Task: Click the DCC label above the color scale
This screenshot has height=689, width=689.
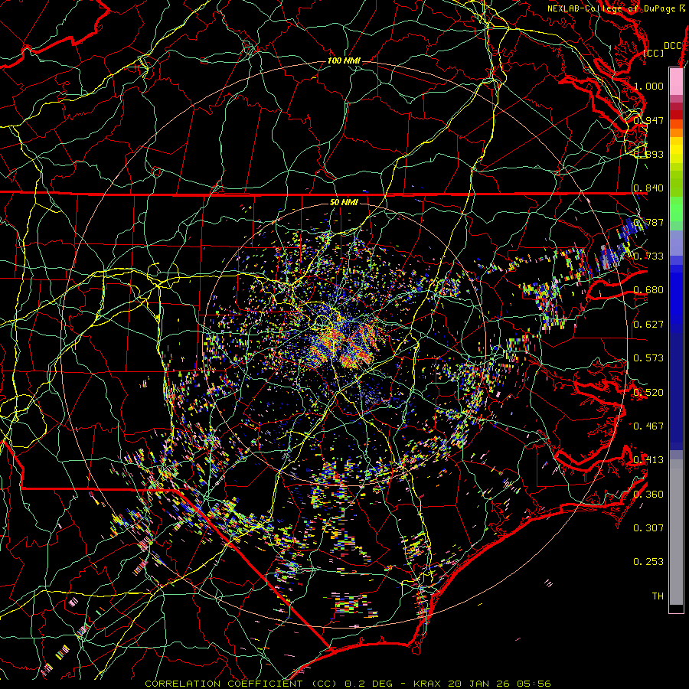Action: pyautogui.click(x=672, y=46)
